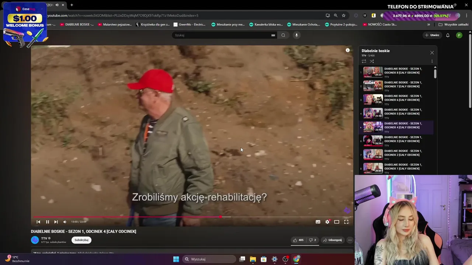Open the Malarstwo pejzażow bookmark
Viewport: 472px width, 265px height.
[115, 25]
